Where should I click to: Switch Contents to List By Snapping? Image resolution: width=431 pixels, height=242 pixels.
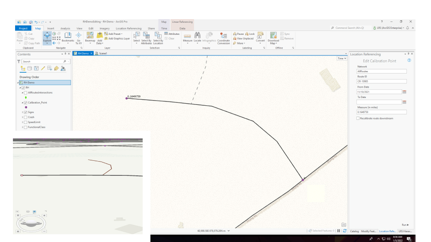point(50,68)
